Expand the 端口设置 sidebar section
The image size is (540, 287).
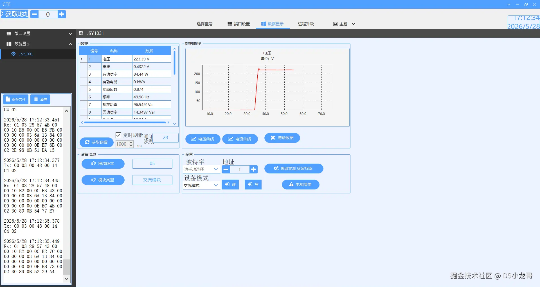click(38, 33)
